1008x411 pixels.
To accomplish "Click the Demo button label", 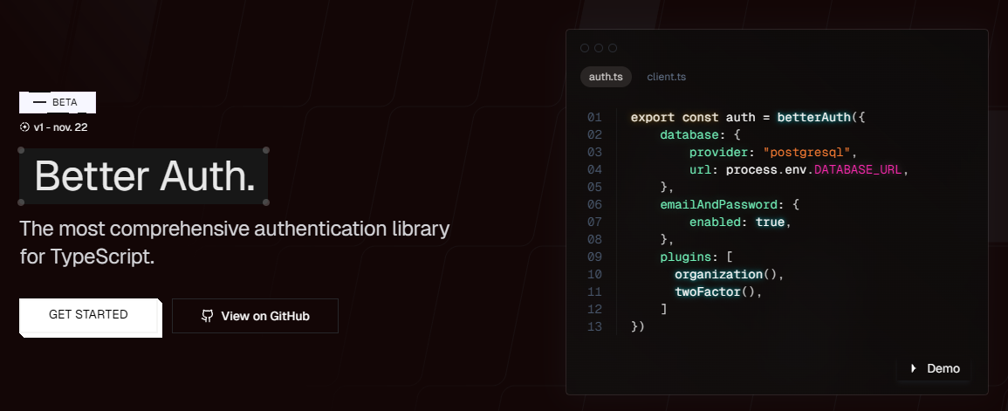I will [943, 368].
